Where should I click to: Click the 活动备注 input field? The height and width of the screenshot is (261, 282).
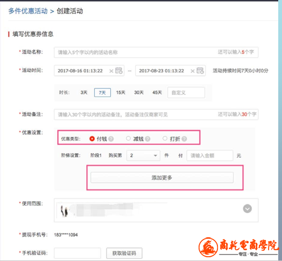click(x=156, y=114)
